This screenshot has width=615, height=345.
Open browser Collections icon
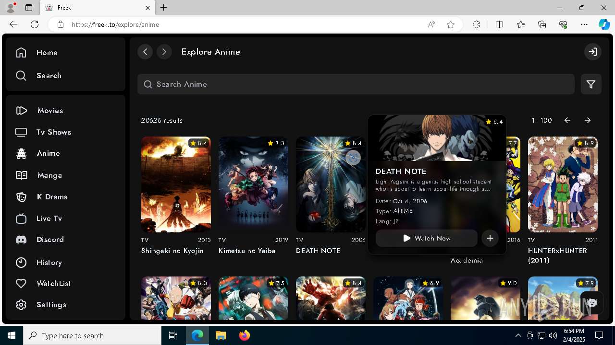542,24
